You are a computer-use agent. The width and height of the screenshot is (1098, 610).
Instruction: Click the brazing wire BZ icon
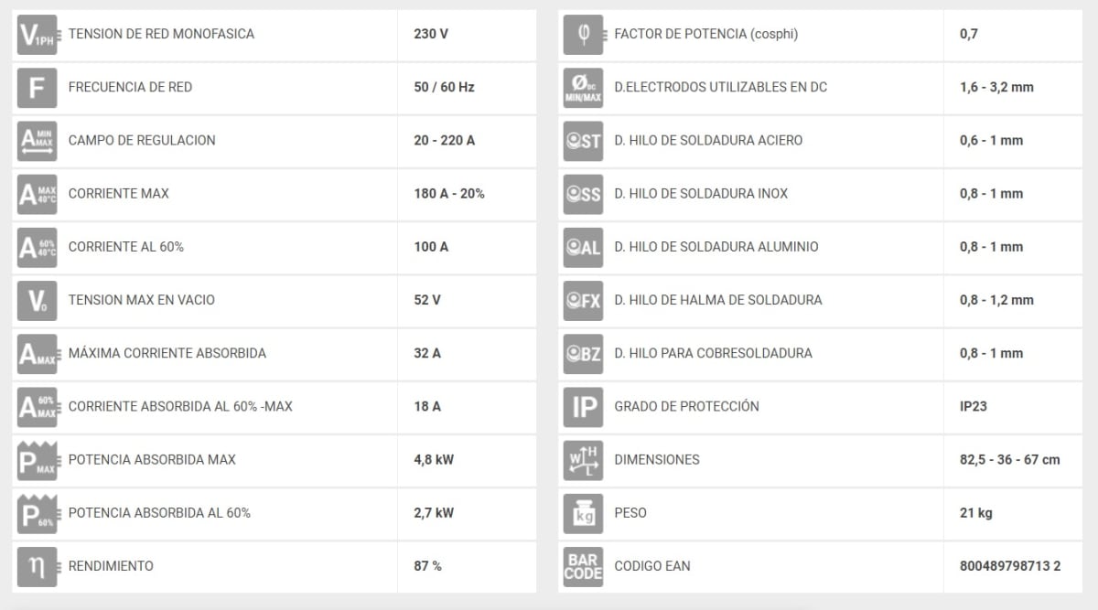[x=583, y=354]
